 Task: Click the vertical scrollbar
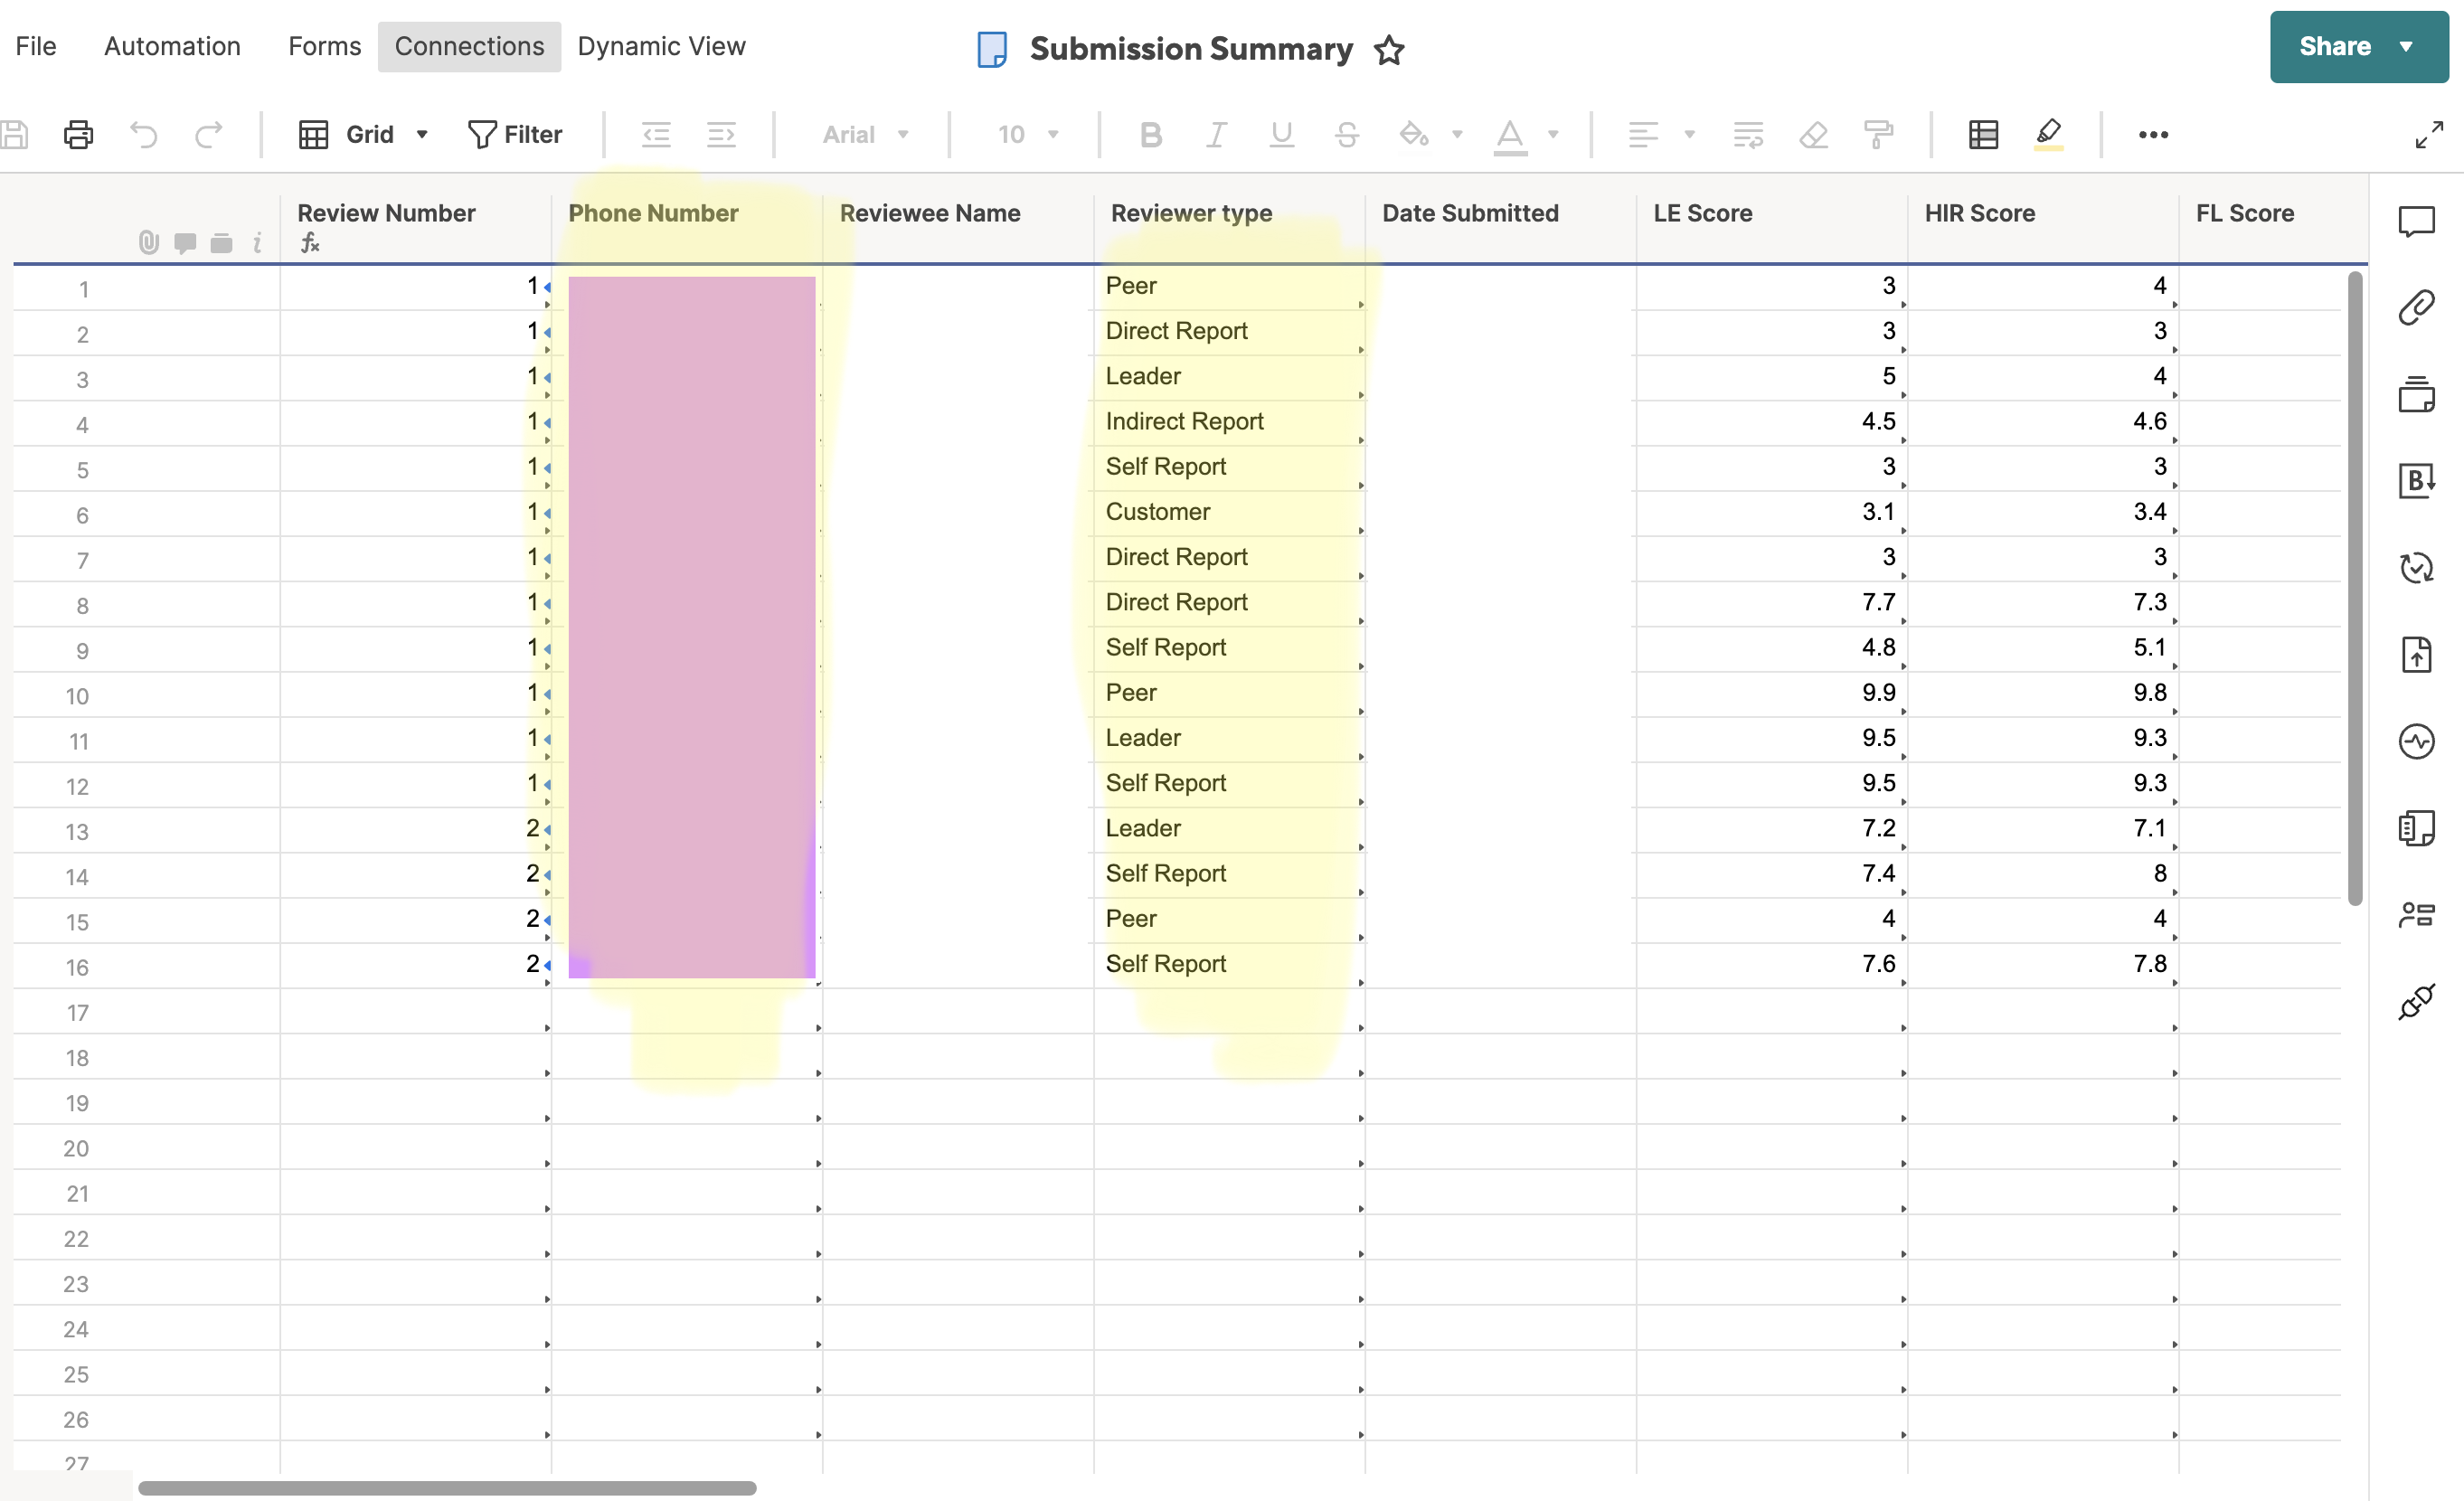tap(2355, 588)
